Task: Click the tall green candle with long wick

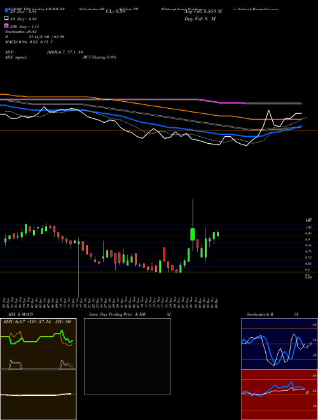Action: pos(193,234)
